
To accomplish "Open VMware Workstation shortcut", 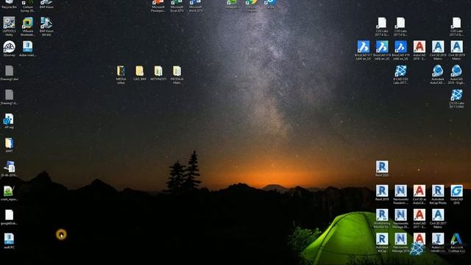I will click(x=28, y=26).
